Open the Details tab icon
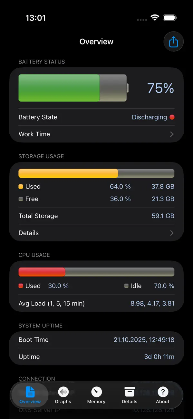Viewport: 193px width, 419px height. coord(130,392)
